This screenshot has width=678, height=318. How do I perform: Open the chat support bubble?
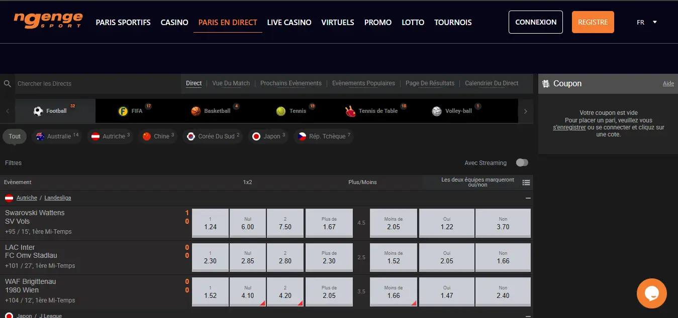[651, 293]
